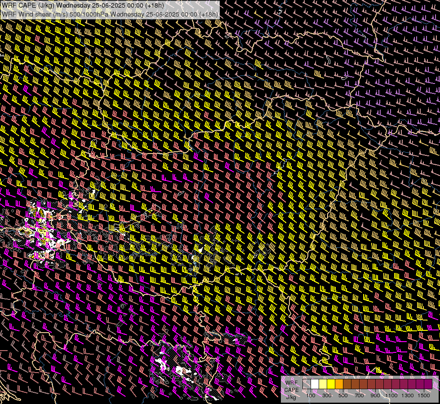Click the bright yellow CAPE legend swatch
This screenshot has height=404, width=440.
[x=331, y=384]
